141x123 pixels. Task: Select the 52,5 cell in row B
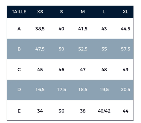coord(83,49)
